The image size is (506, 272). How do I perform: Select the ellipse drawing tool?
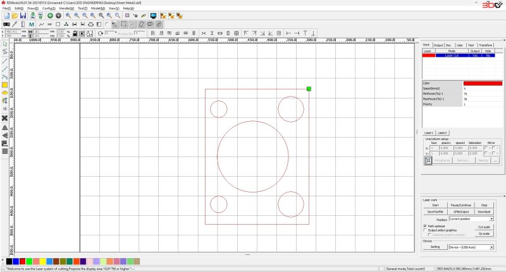(x=4, y=92)
